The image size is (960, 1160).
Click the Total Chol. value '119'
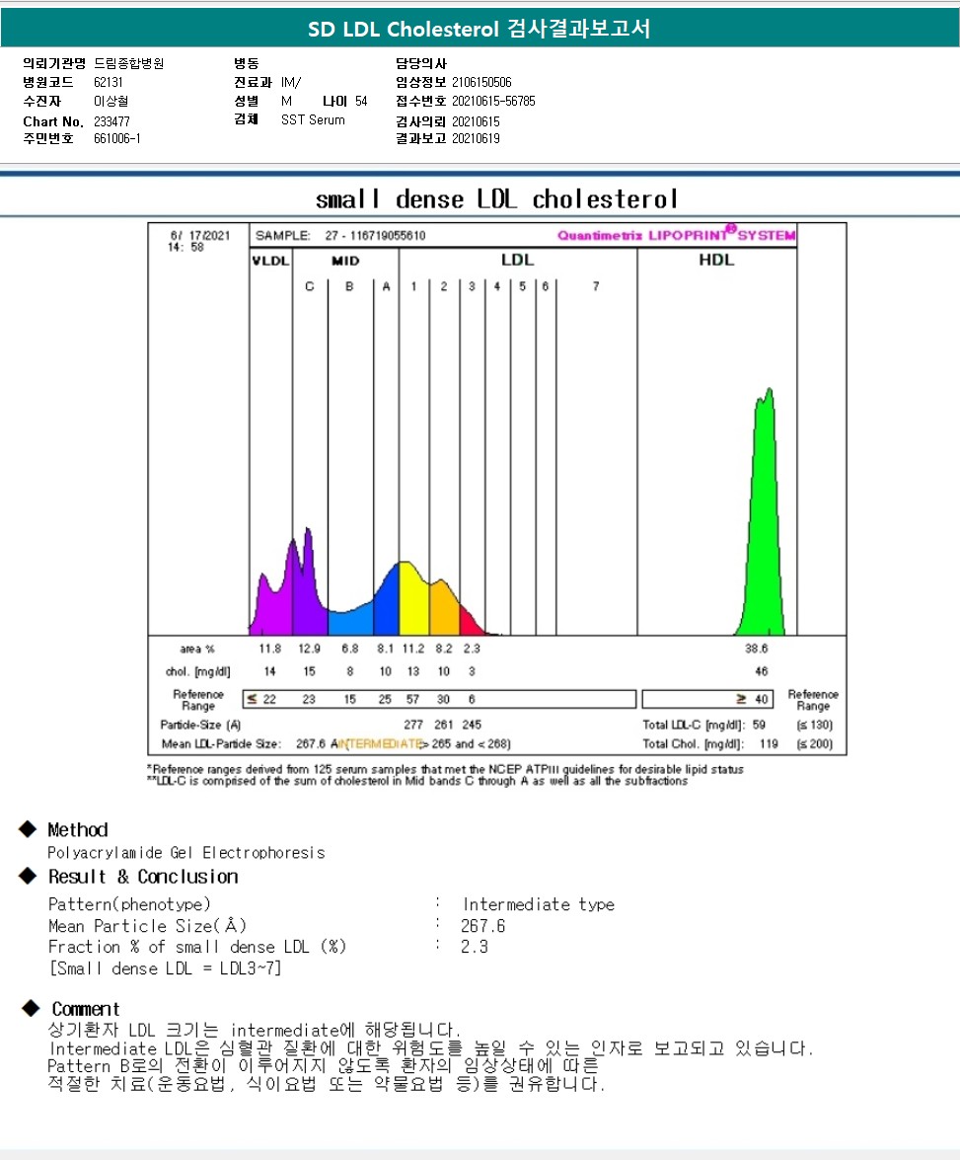769,743
